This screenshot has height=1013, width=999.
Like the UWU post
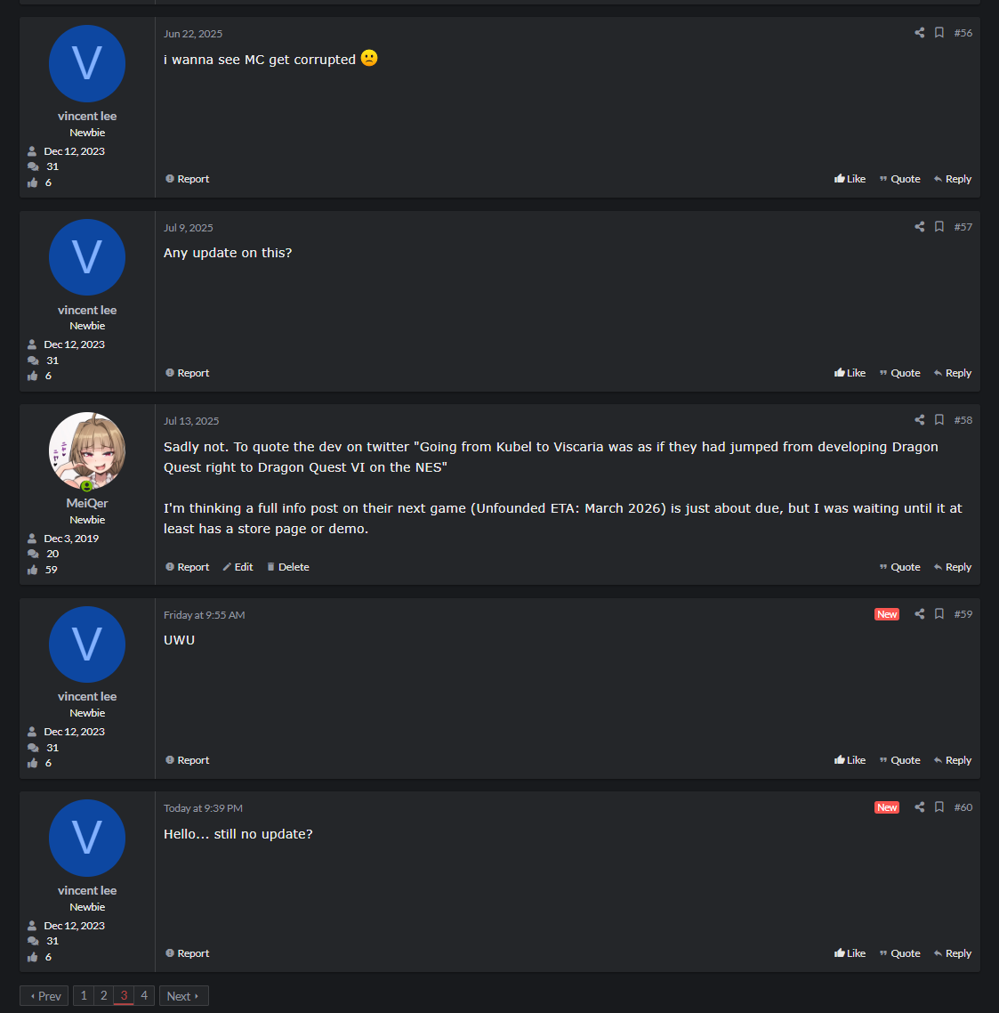(850, 760)
